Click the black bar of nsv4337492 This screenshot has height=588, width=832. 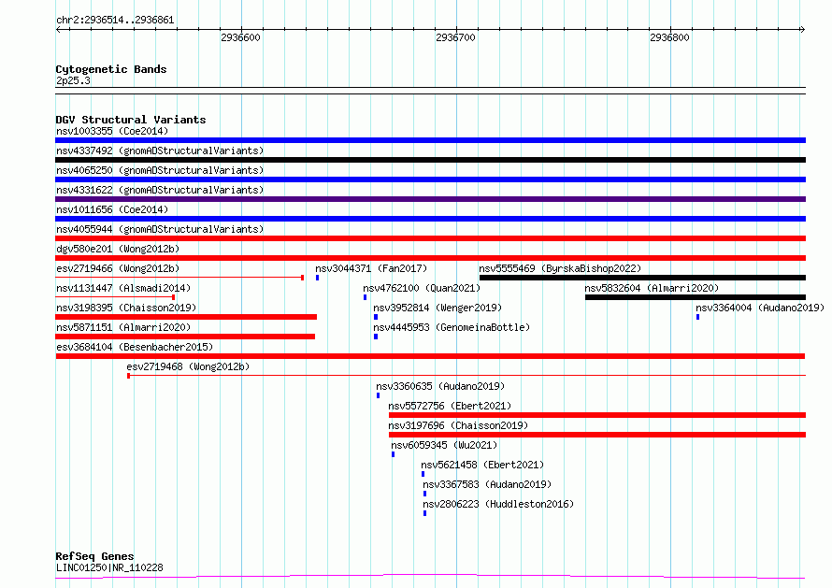pos(430,160)
